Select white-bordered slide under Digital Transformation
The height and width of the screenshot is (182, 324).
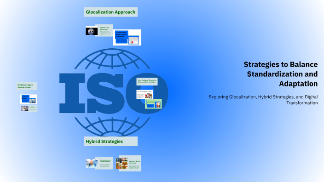click(x=29, y=99)
